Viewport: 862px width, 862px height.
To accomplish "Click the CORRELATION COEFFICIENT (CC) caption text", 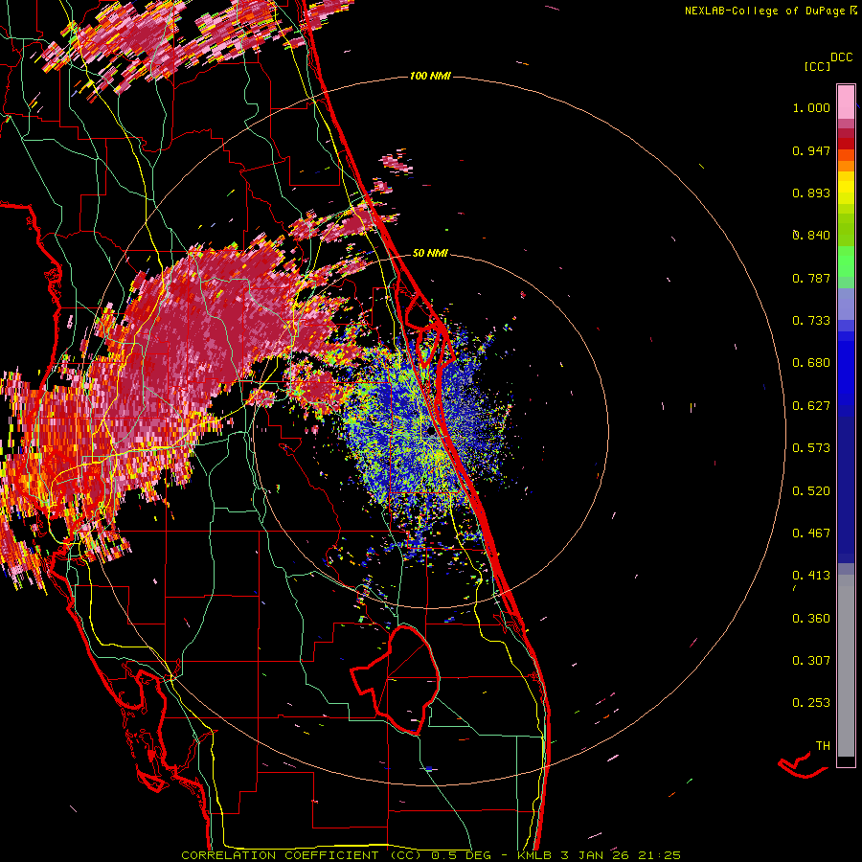I will click(302, 855).
